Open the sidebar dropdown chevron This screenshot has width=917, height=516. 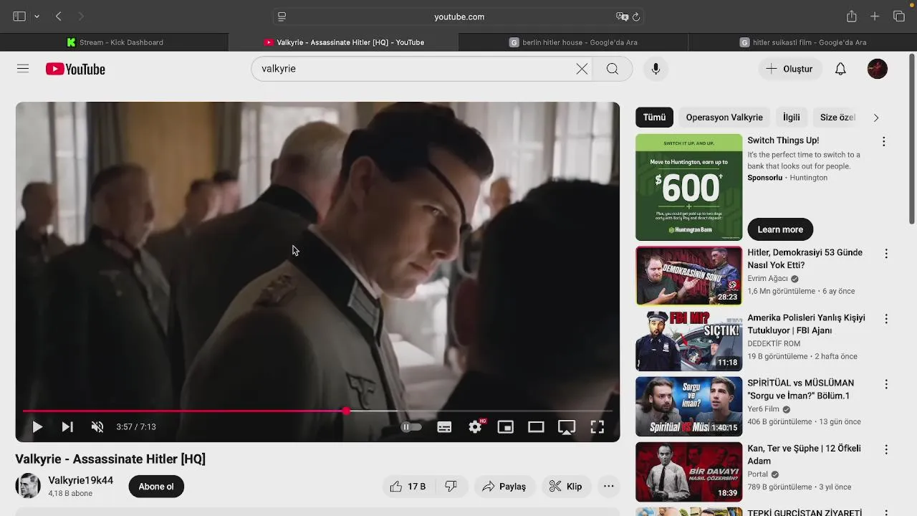pos(37,16)
